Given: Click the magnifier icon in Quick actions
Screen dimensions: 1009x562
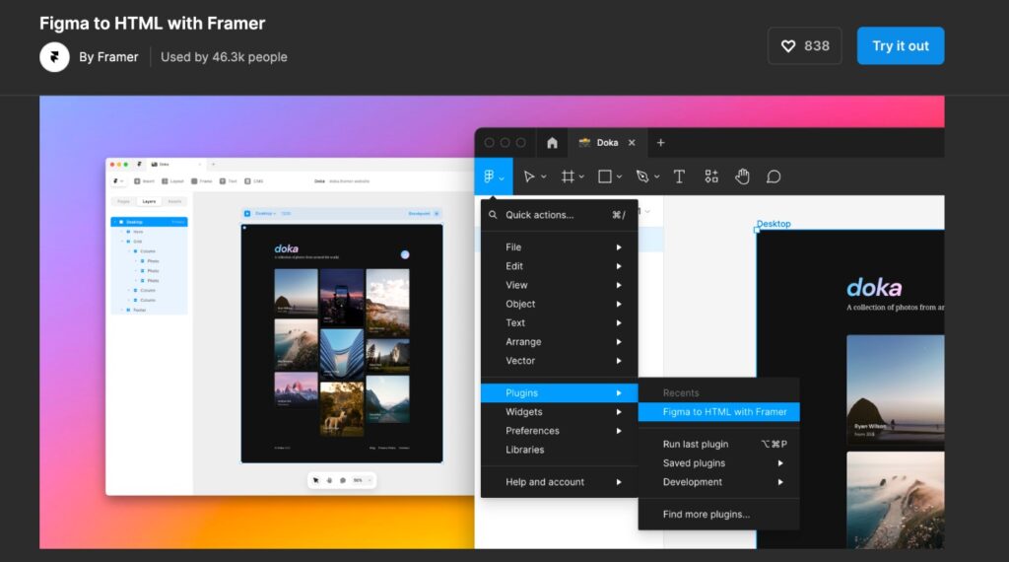Looking at the screenshot, I should click(493, 215).
